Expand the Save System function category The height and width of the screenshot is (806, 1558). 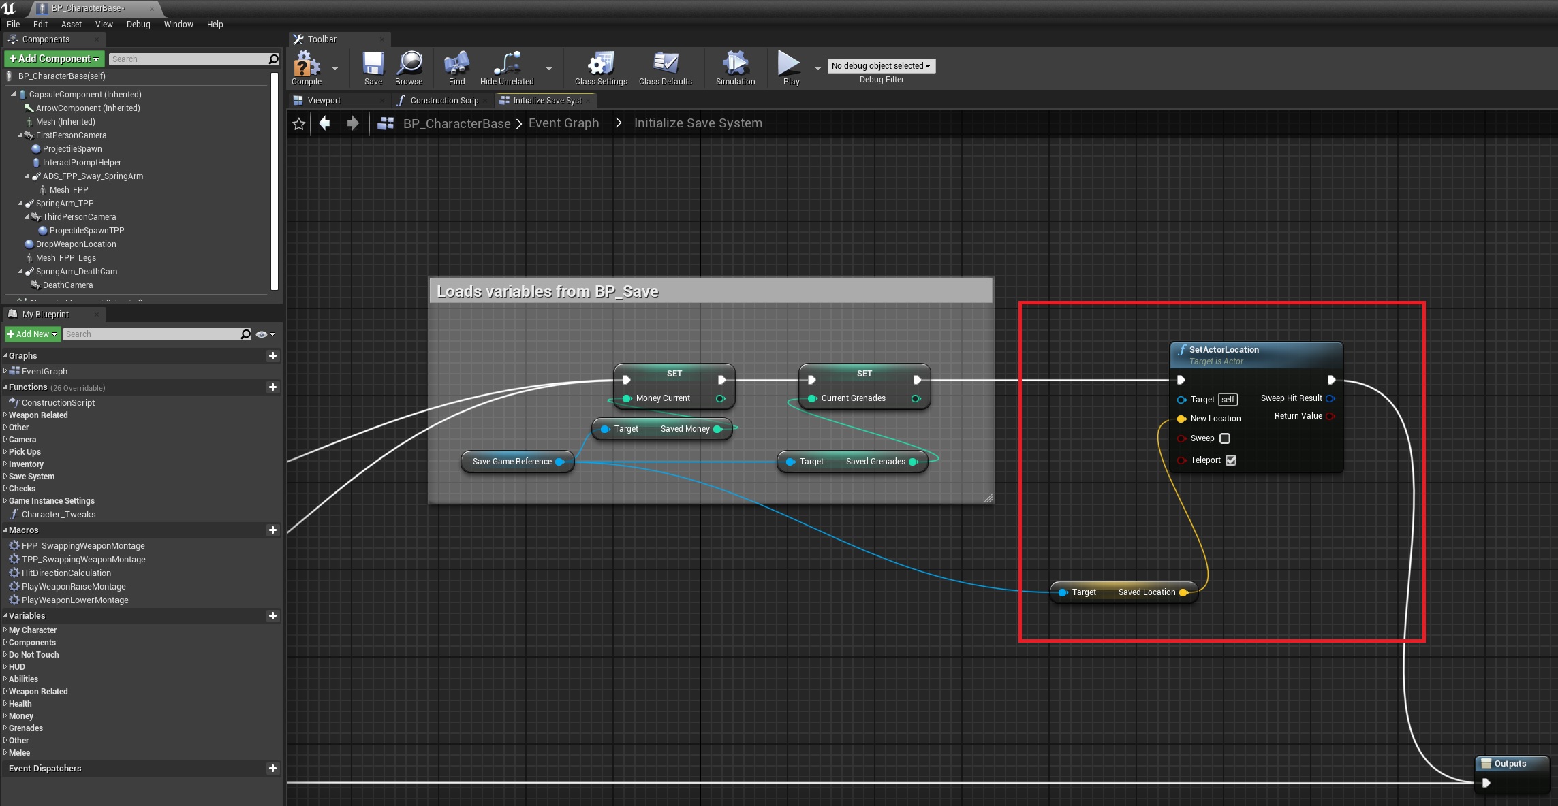pos(31,477)
